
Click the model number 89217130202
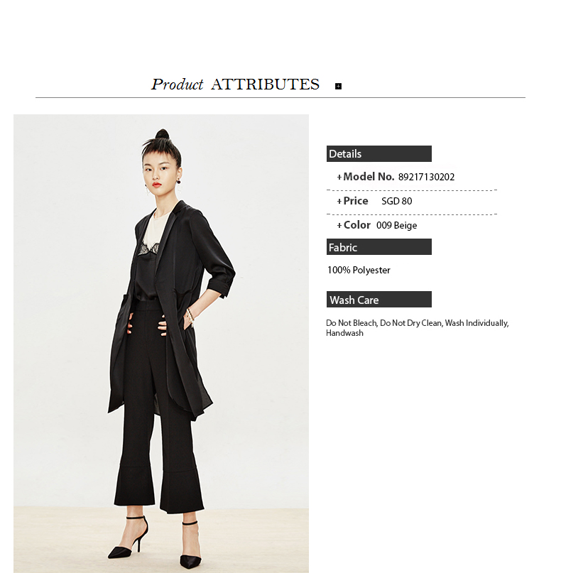coord(426,177)
